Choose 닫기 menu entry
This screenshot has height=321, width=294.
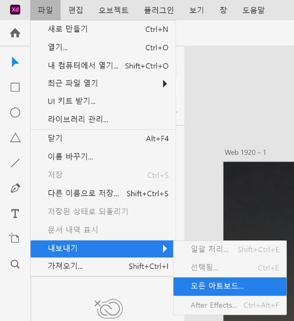coord(103,139)
